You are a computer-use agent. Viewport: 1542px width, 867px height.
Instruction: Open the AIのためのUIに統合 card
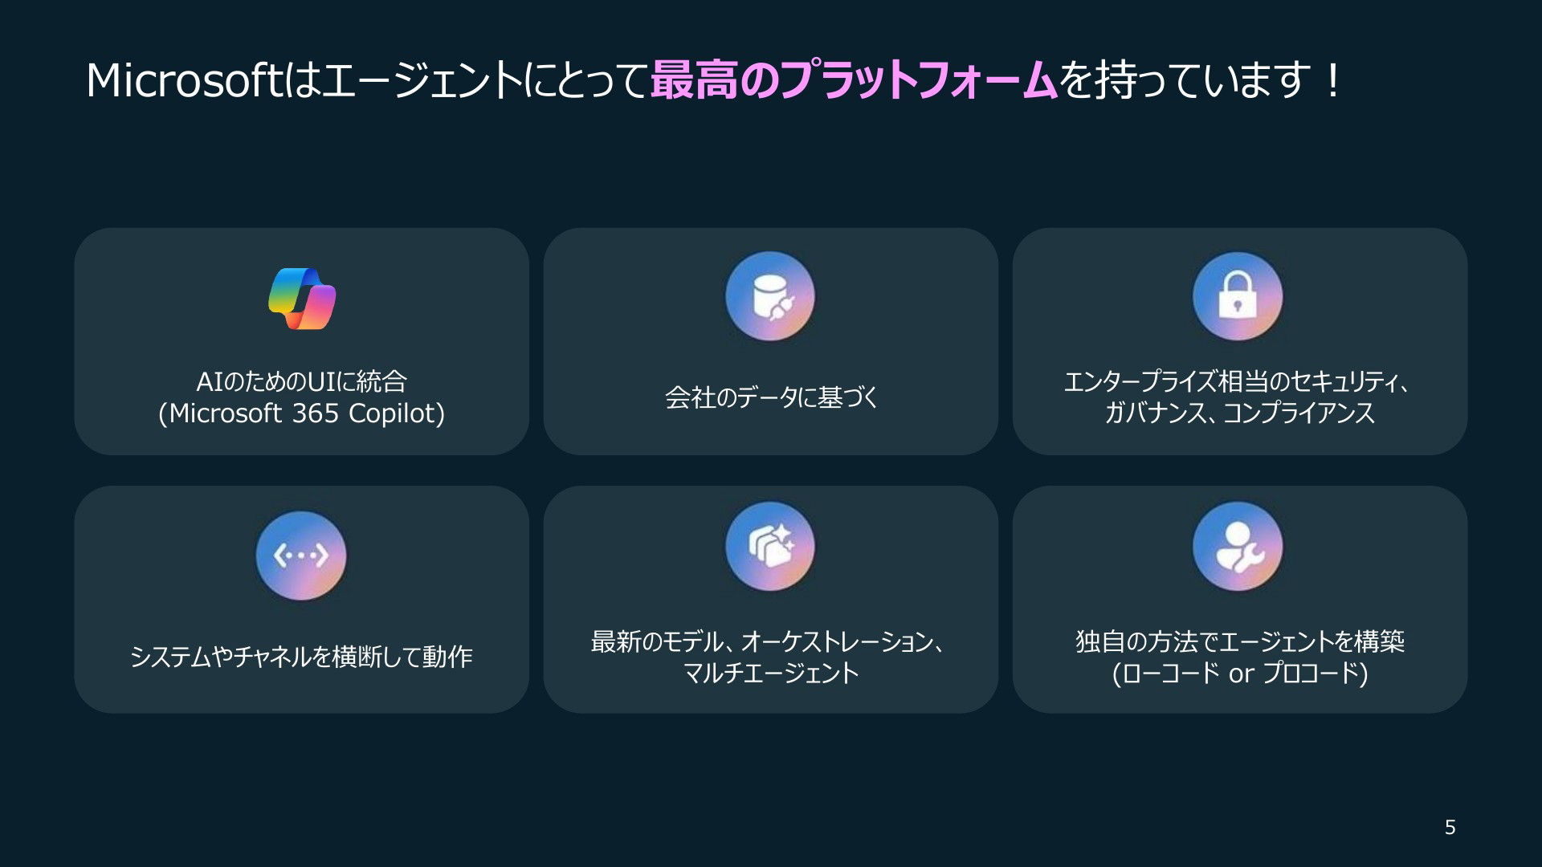click(x=302, y=341)
